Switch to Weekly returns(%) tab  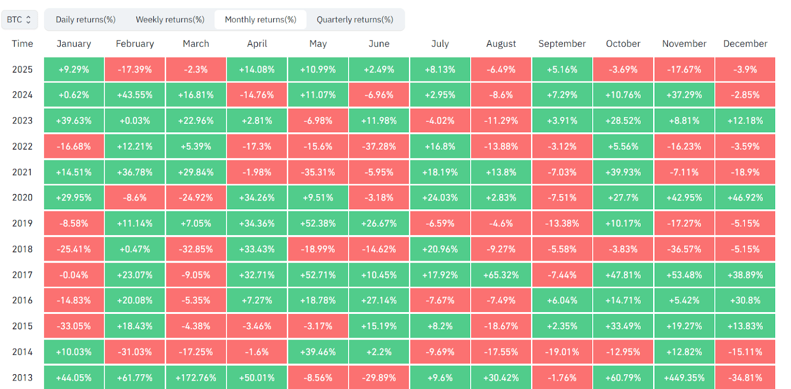tap(170, 20)
